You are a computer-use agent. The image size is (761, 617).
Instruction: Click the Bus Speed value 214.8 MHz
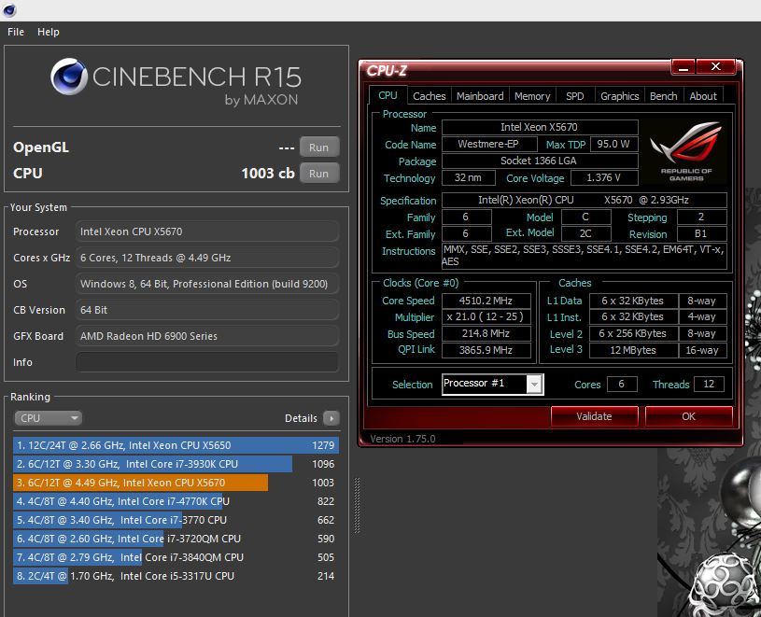(486, 333)
